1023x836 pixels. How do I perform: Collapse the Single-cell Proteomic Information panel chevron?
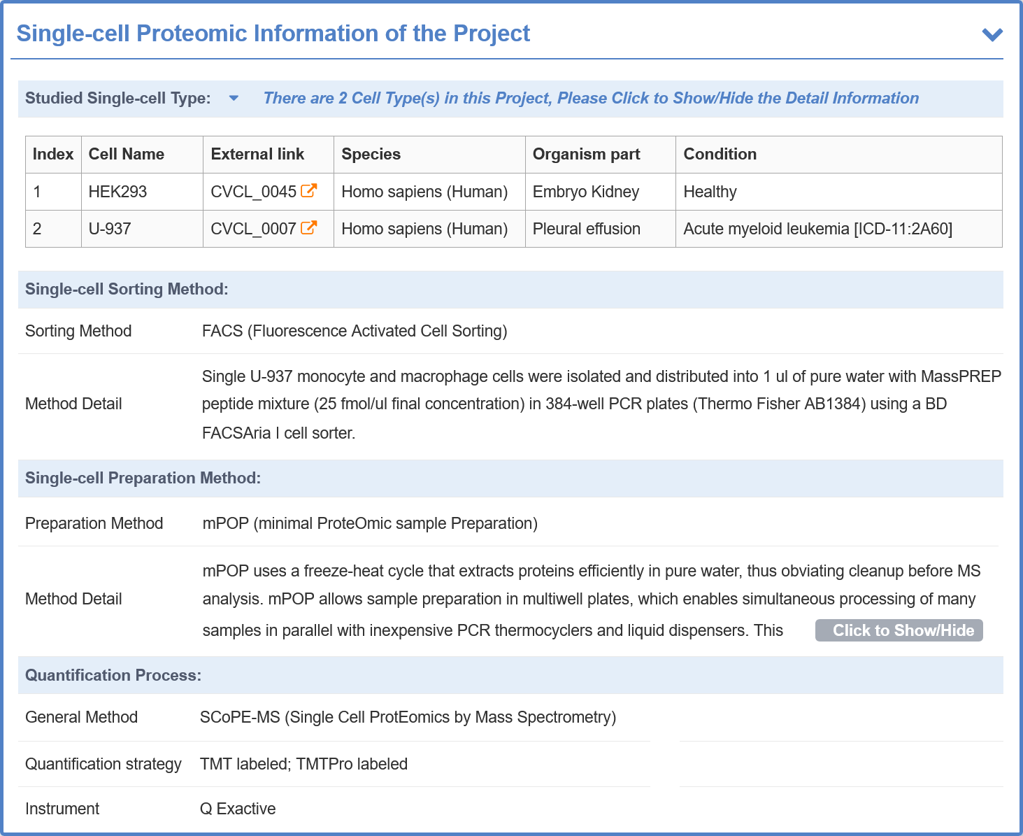click(x=992, y=34)
